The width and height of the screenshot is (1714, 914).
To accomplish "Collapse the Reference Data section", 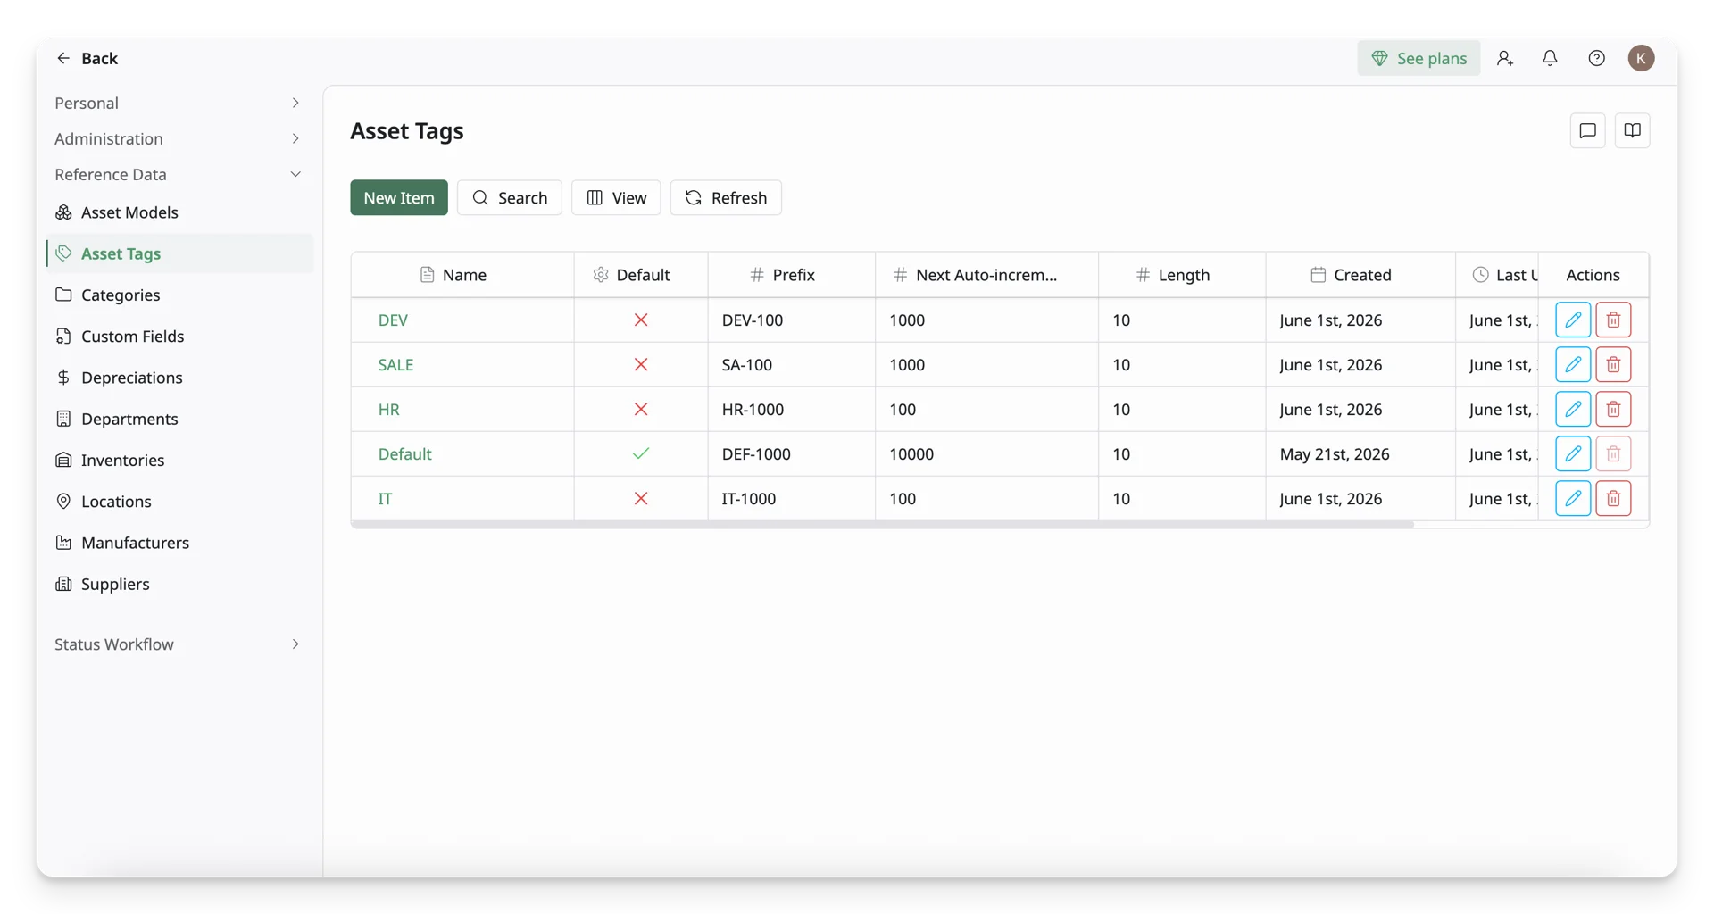I will (178, 174).
